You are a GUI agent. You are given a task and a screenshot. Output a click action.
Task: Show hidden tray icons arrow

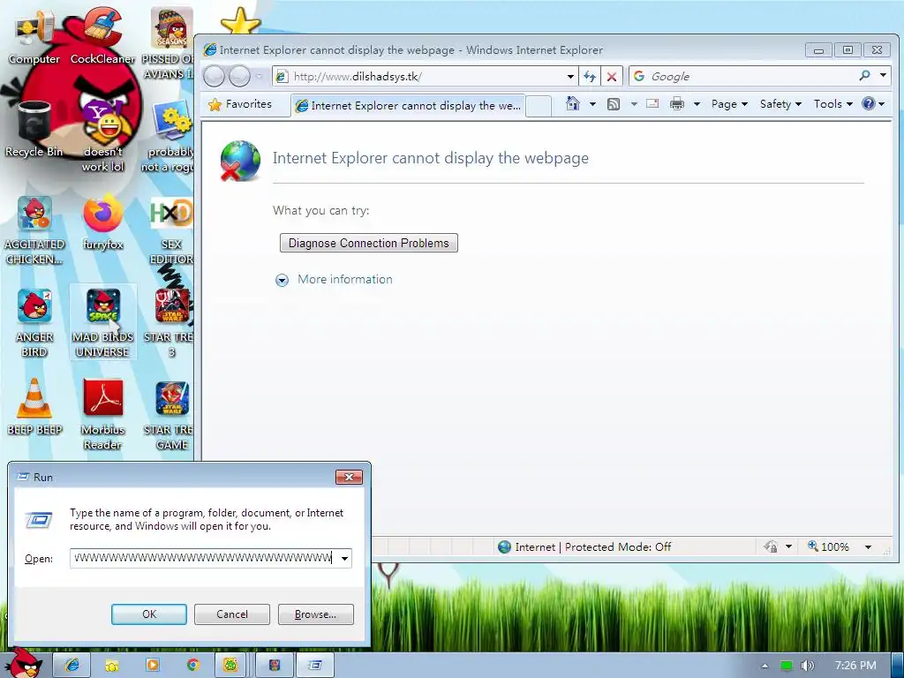pyautogui.click(x=765, y=666)
